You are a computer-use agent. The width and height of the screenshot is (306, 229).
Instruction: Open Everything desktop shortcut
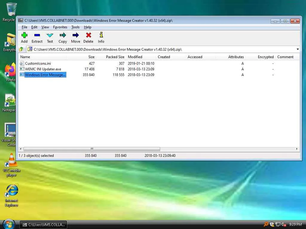pos(10,42)
